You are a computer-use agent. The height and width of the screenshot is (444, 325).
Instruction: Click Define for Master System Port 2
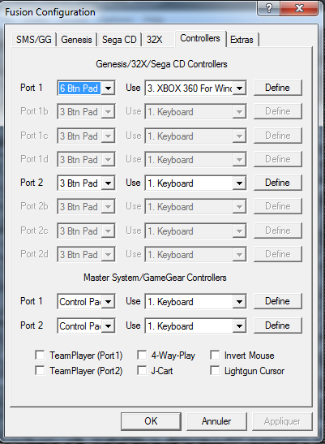pos(277,325)
